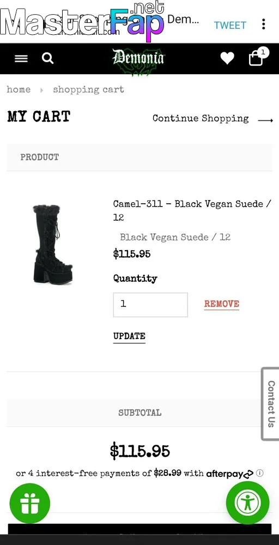Click the afterpay info icon
The image size is (279, 545).
click(259, 473)
